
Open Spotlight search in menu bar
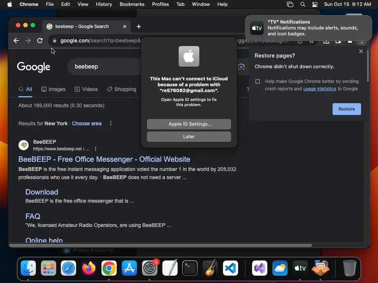[303, 4]
